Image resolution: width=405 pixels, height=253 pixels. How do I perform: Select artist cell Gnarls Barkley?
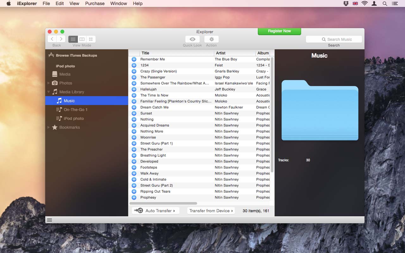(227, 71)
